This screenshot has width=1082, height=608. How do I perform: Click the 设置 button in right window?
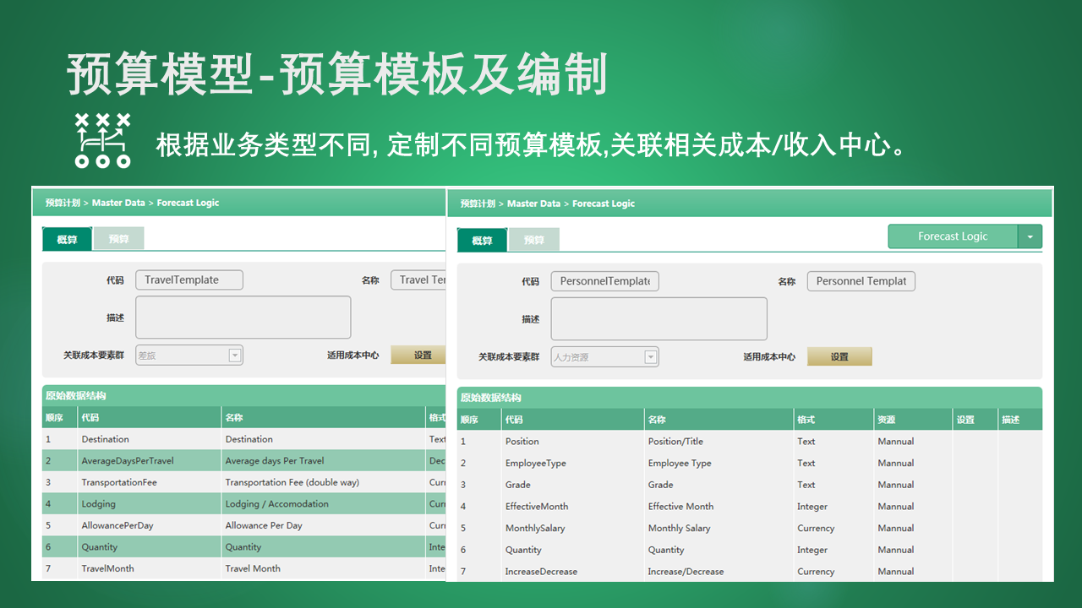pos(839,356)
